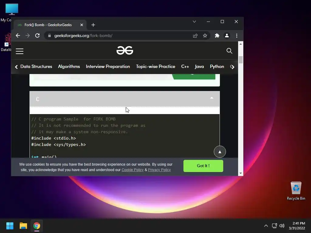Screen dimensions: 311x233
Task: Click the page scrollbar thumb
Action: [x=241, y=60]
